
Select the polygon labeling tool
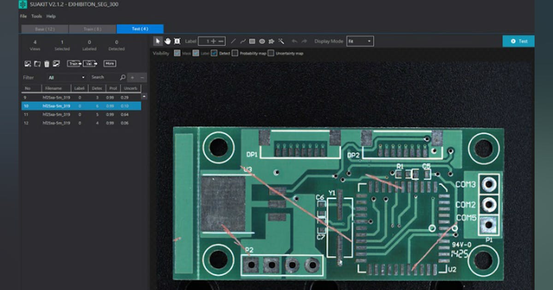[271, 41]
